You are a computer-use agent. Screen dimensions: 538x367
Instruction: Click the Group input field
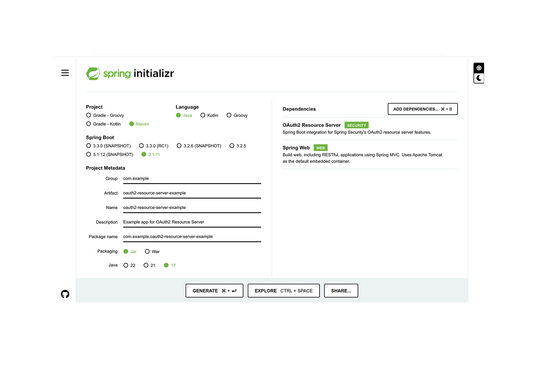tap(192, 179)
